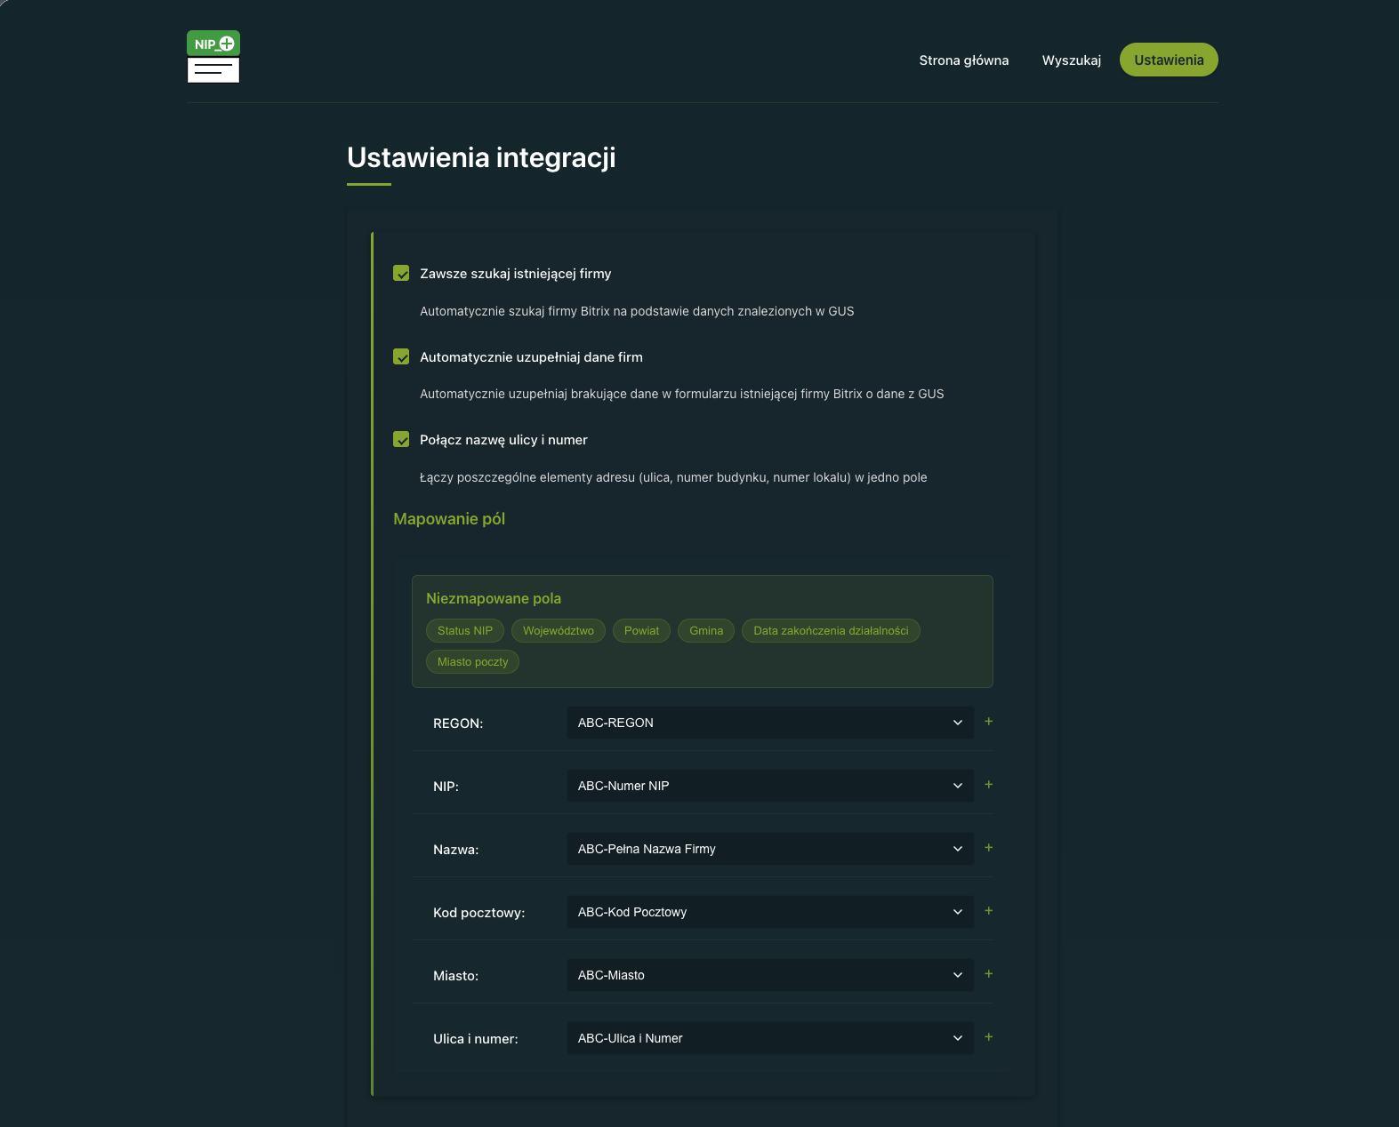Click the plus icon beside NIP dropdown
Screen dimensions: 1399x1127
(x=988, y=785)
